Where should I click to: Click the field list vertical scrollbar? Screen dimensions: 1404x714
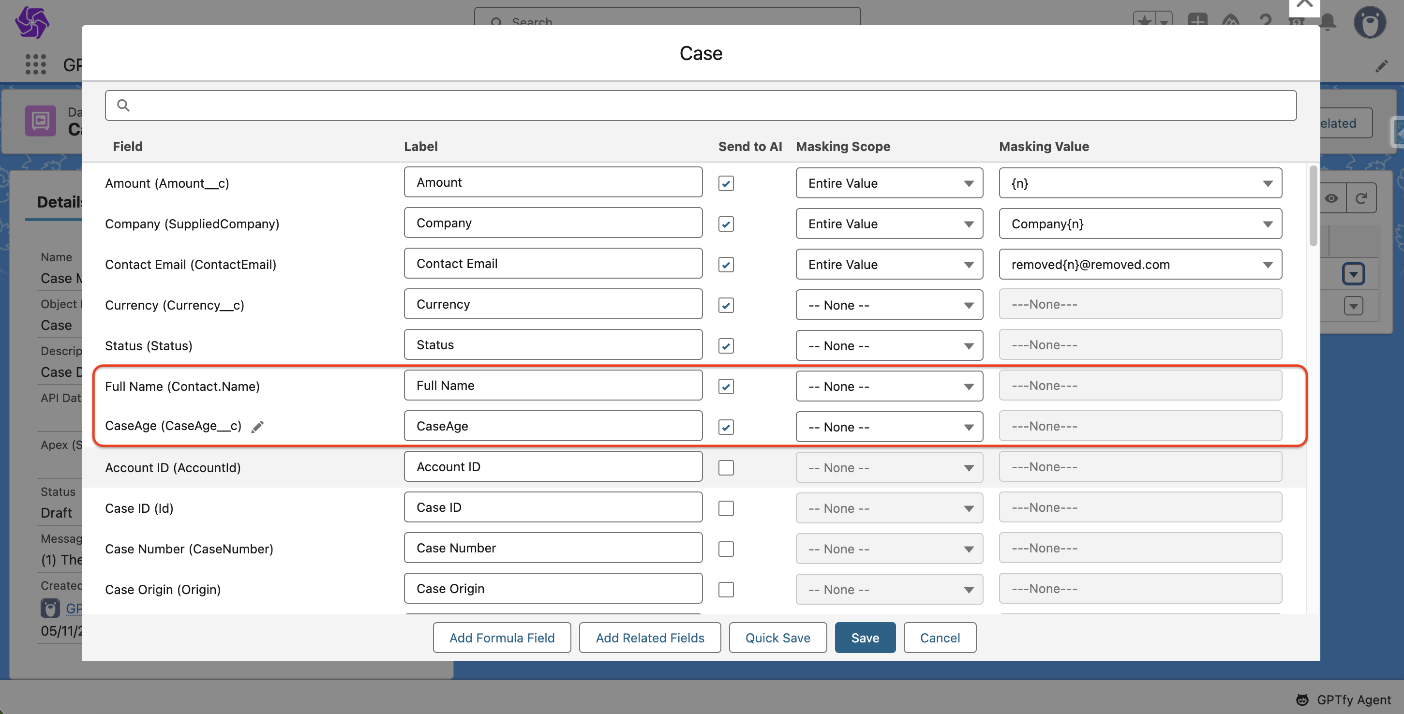tap(1313, 206)
